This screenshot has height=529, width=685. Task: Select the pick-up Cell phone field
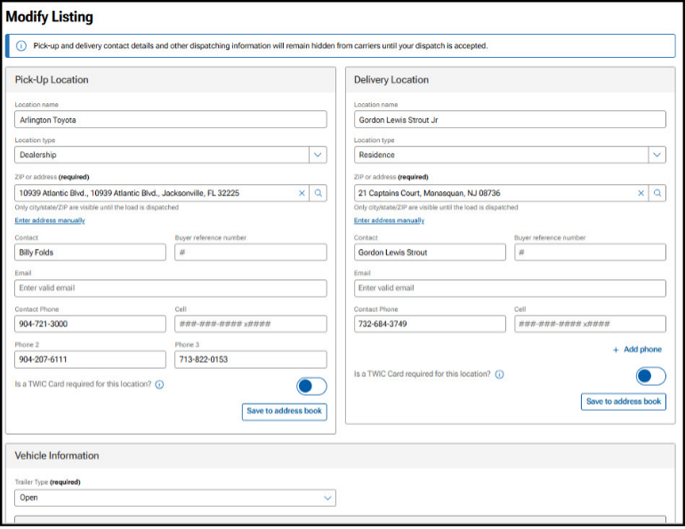[x=251, y=324]
